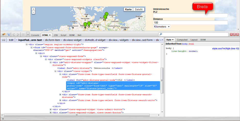Click the Firebug forward arrow
This screenshot has height=121, width=240.
click(18, 34)
